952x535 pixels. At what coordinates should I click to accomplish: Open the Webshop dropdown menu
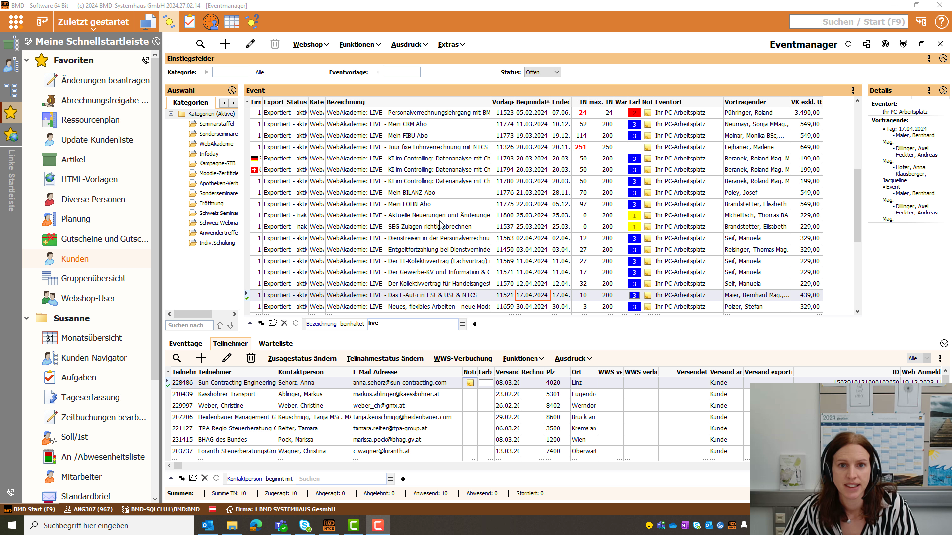click(x=311, y=44)
